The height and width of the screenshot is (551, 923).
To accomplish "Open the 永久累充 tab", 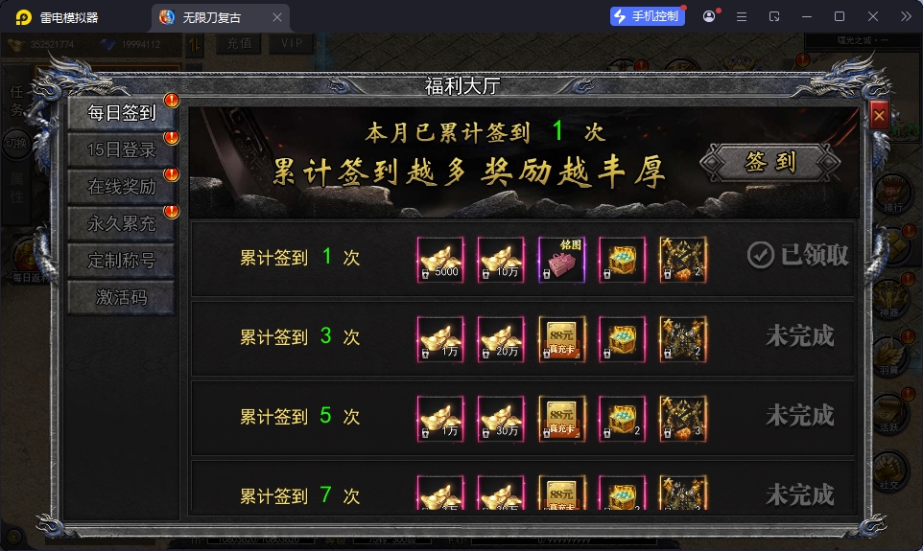I will tap(121, 223).
